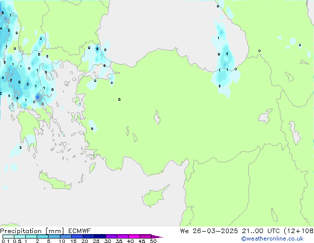Select the 'ECMWF' model label
Viewport: 314px width, 243px height.
(x=80, y=231)
